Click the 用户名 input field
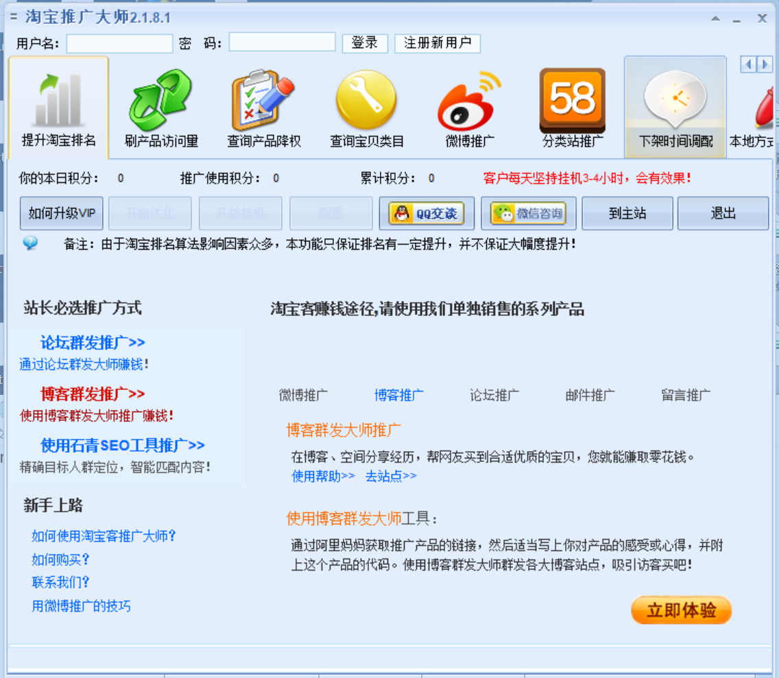The height and width of the screenshot is (678, 779). point(119,44)
